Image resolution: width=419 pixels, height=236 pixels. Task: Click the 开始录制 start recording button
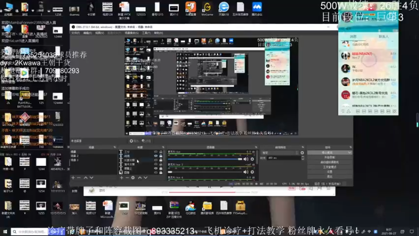(329, 157)
